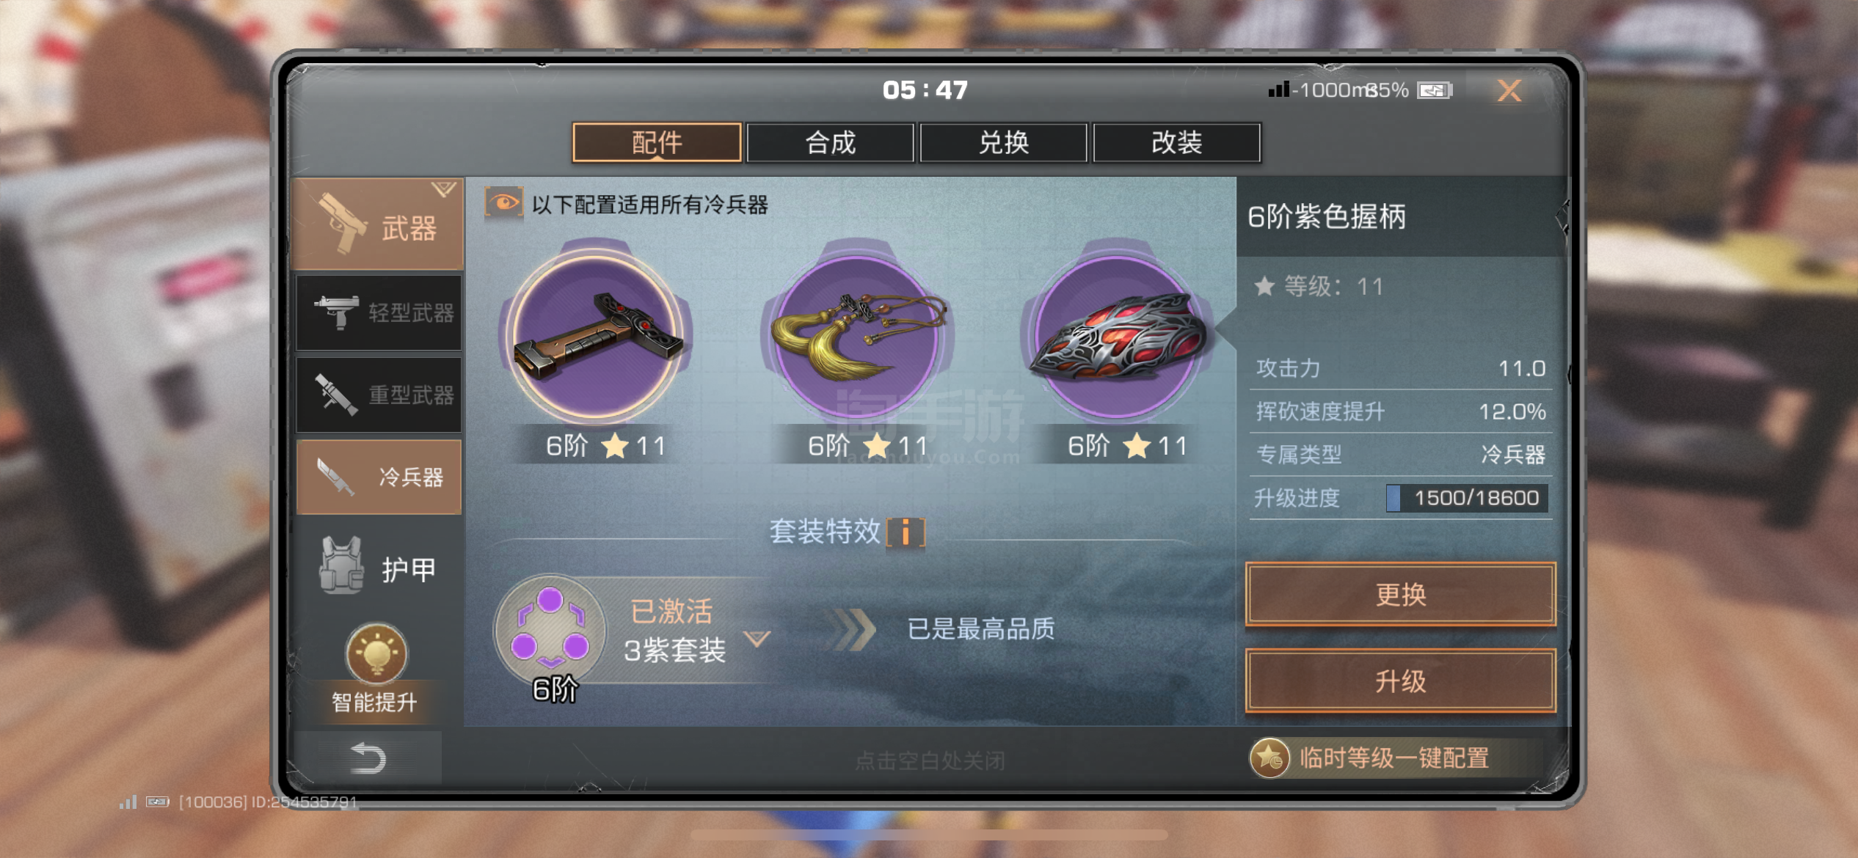Viewport: 1858px width, 858px height.
Task: Click the 升级 button
Action: [1400, 681]
